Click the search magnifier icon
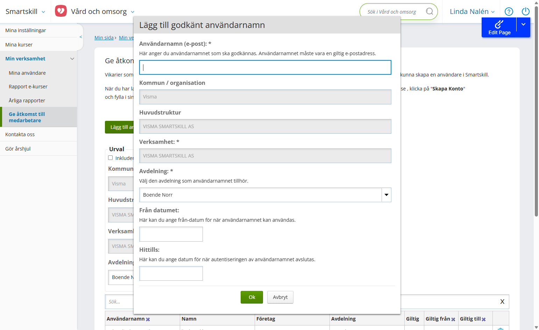Screen dimensions: 539x330 pos(429,12)
